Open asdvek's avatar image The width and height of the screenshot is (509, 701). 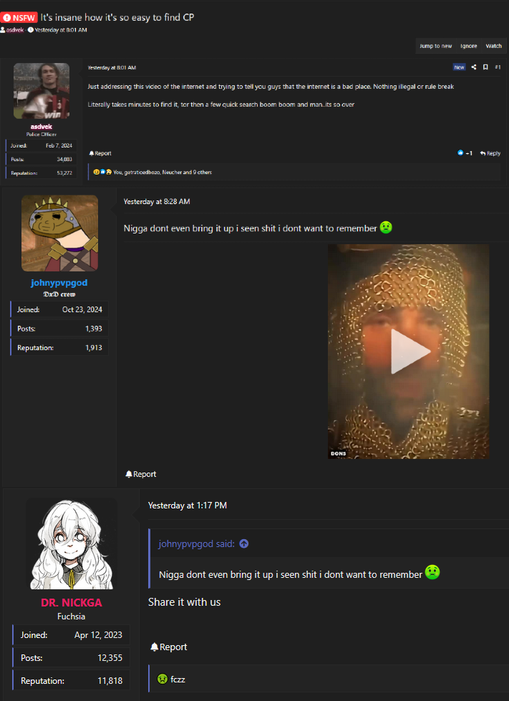tap(42, 91)
